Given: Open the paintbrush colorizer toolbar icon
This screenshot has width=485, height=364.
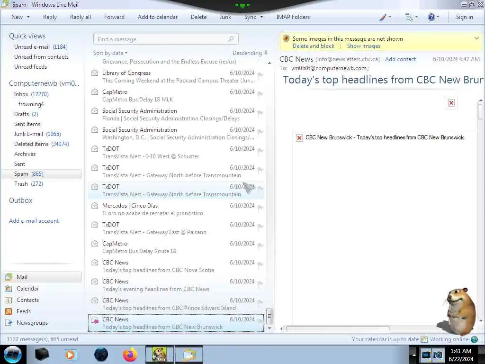Looking at the screenshot, I should tap(383, 18).
